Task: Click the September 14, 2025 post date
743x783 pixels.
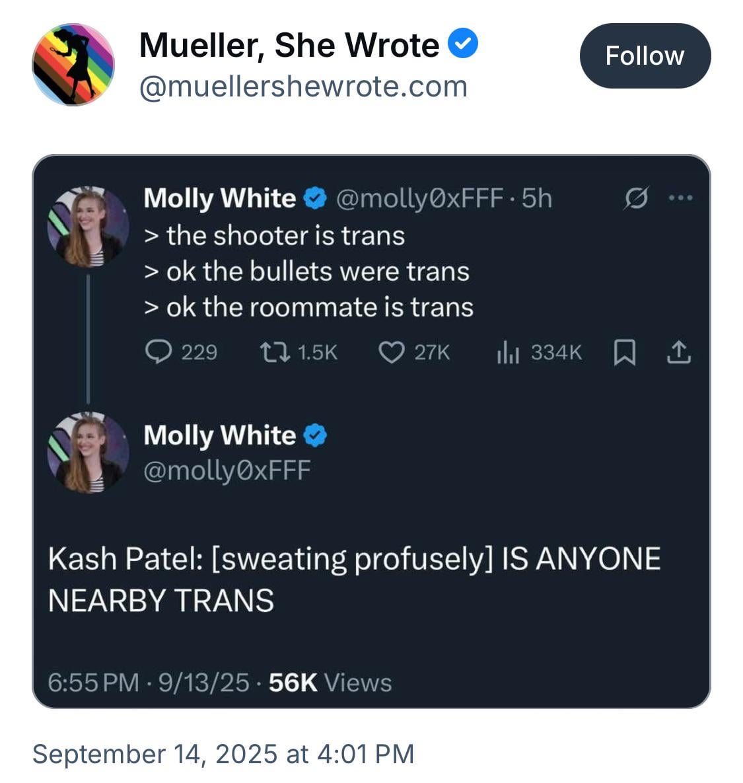Action: (x=223, y=753)
